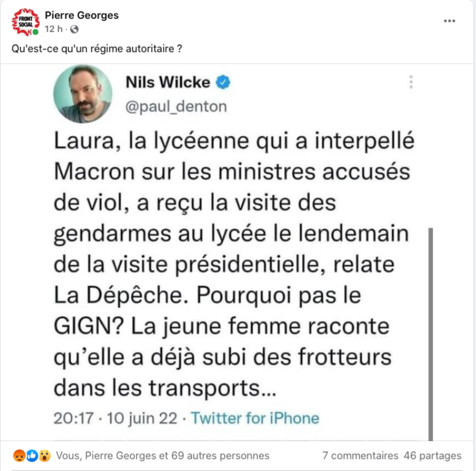Click the 12 h post timestamp
Viewport: 476px width, 471px height.
(x=54, y=29)
